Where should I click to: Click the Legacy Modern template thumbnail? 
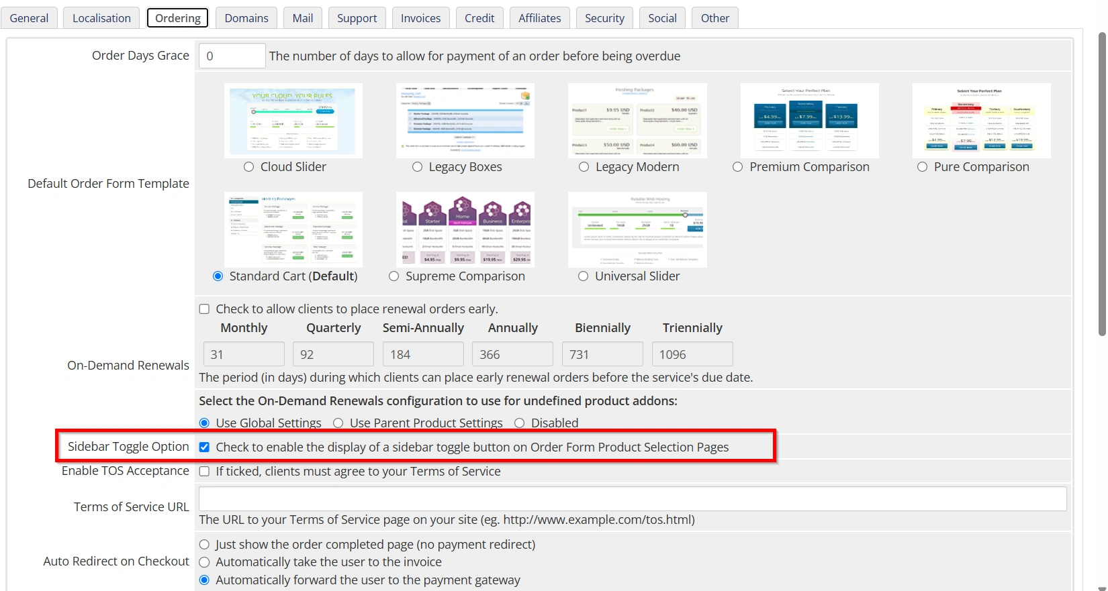pyautogui.click(x=637, y=121)
